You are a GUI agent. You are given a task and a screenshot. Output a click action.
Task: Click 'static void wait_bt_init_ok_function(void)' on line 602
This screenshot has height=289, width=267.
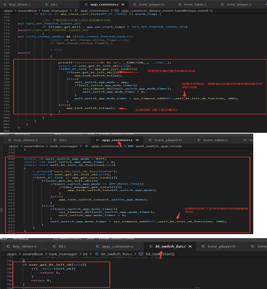click(70, 165)
